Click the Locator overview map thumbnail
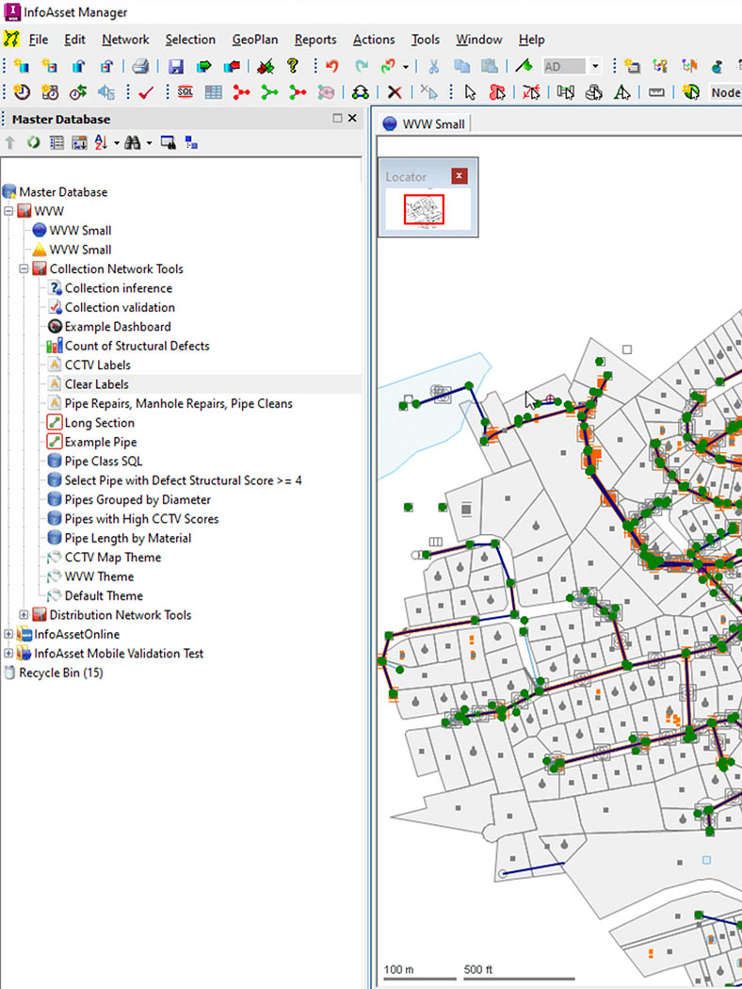This screenshot has width=742, height=989. pos(425,209)
